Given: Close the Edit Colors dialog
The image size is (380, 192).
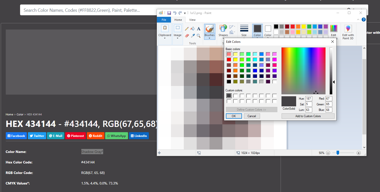Looking at the screenshot, I should pyautogui.click(x=333, y=42).
